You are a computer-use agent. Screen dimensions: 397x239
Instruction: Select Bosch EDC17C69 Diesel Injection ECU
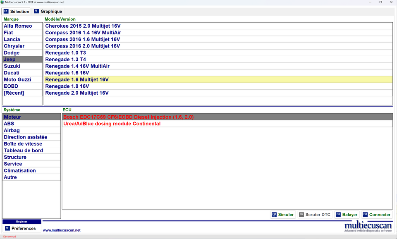[227, 117]
